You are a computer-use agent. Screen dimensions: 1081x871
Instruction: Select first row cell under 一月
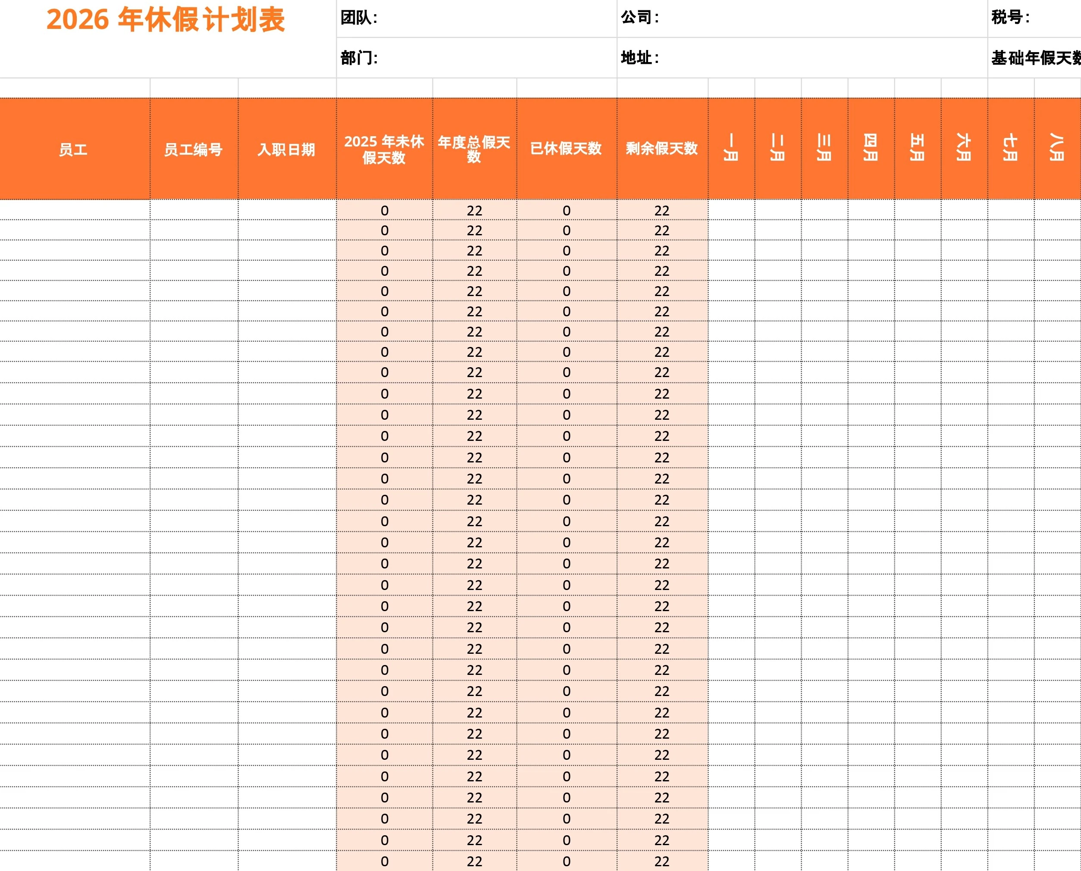731,210
